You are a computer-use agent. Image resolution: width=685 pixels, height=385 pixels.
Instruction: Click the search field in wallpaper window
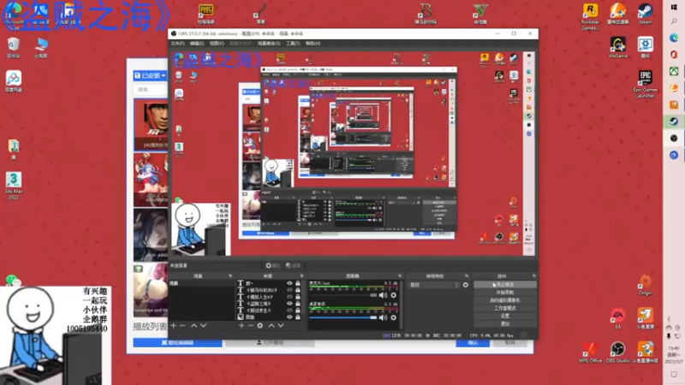point(151,89)
